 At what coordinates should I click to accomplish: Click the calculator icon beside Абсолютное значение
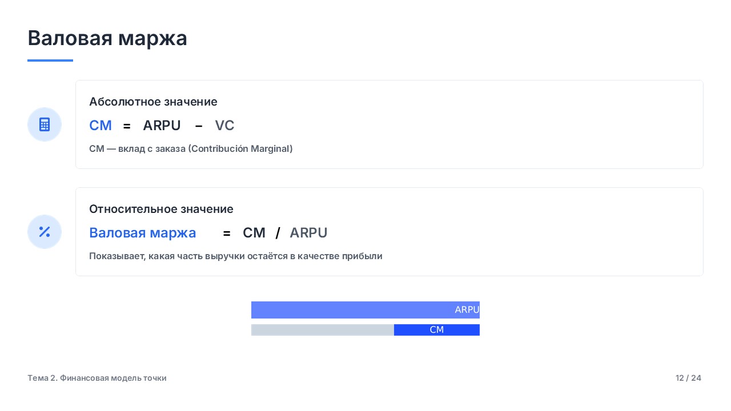(45, 124)
